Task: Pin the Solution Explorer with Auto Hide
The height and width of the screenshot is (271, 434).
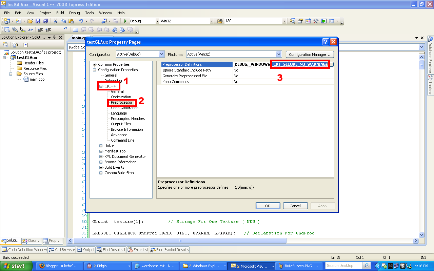Action: (x=55, y=37)
